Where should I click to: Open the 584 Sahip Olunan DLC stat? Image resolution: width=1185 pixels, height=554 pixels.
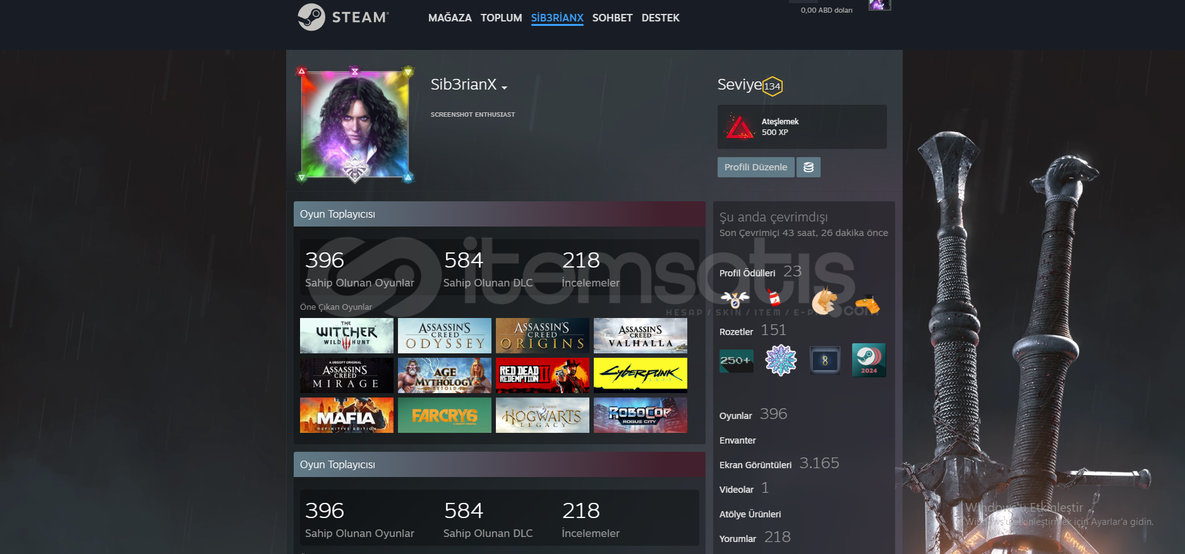point(488,269)
